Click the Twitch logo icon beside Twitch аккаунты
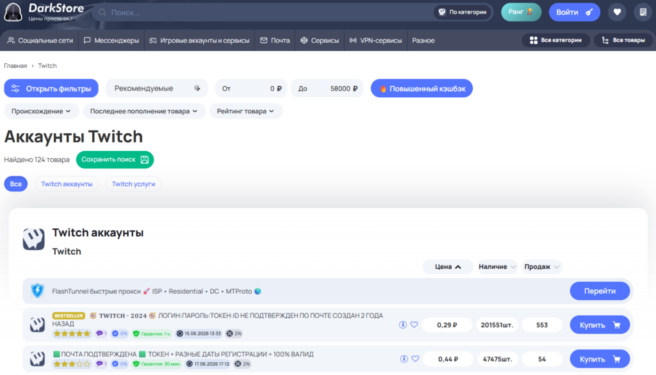656x375 pixels. 33,239
